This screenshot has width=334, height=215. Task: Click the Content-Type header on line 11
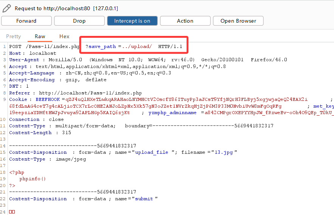click(27, 126)
